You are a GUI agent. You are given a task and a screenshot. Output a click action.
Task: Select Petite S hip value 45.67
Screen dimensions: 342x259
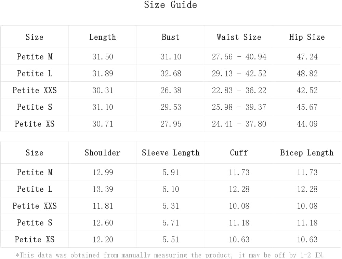pyautogui.click(x=307, y=107)
